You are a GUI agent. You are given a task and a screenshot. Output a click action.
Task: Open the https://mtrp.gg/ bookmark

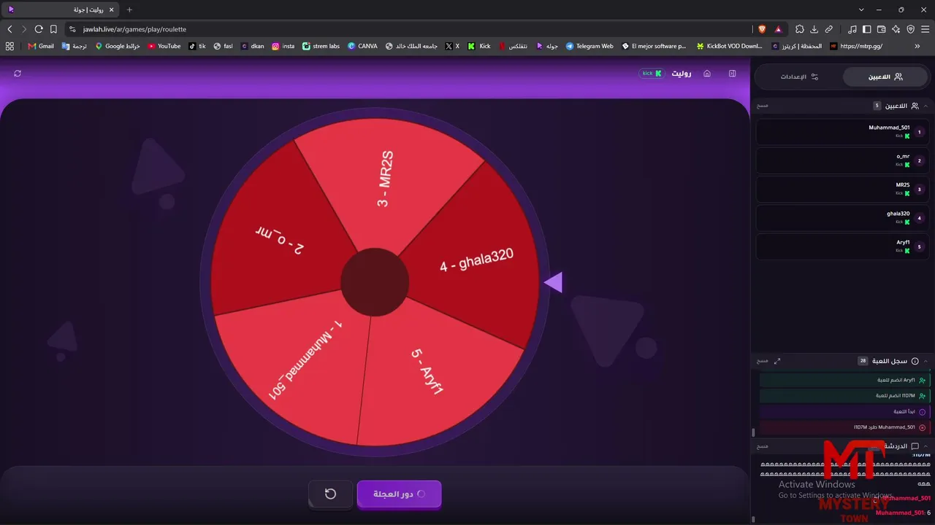[x=855, y=46]
